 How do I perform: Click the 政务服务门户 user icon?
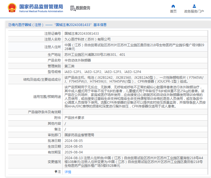tap(194, 6)
